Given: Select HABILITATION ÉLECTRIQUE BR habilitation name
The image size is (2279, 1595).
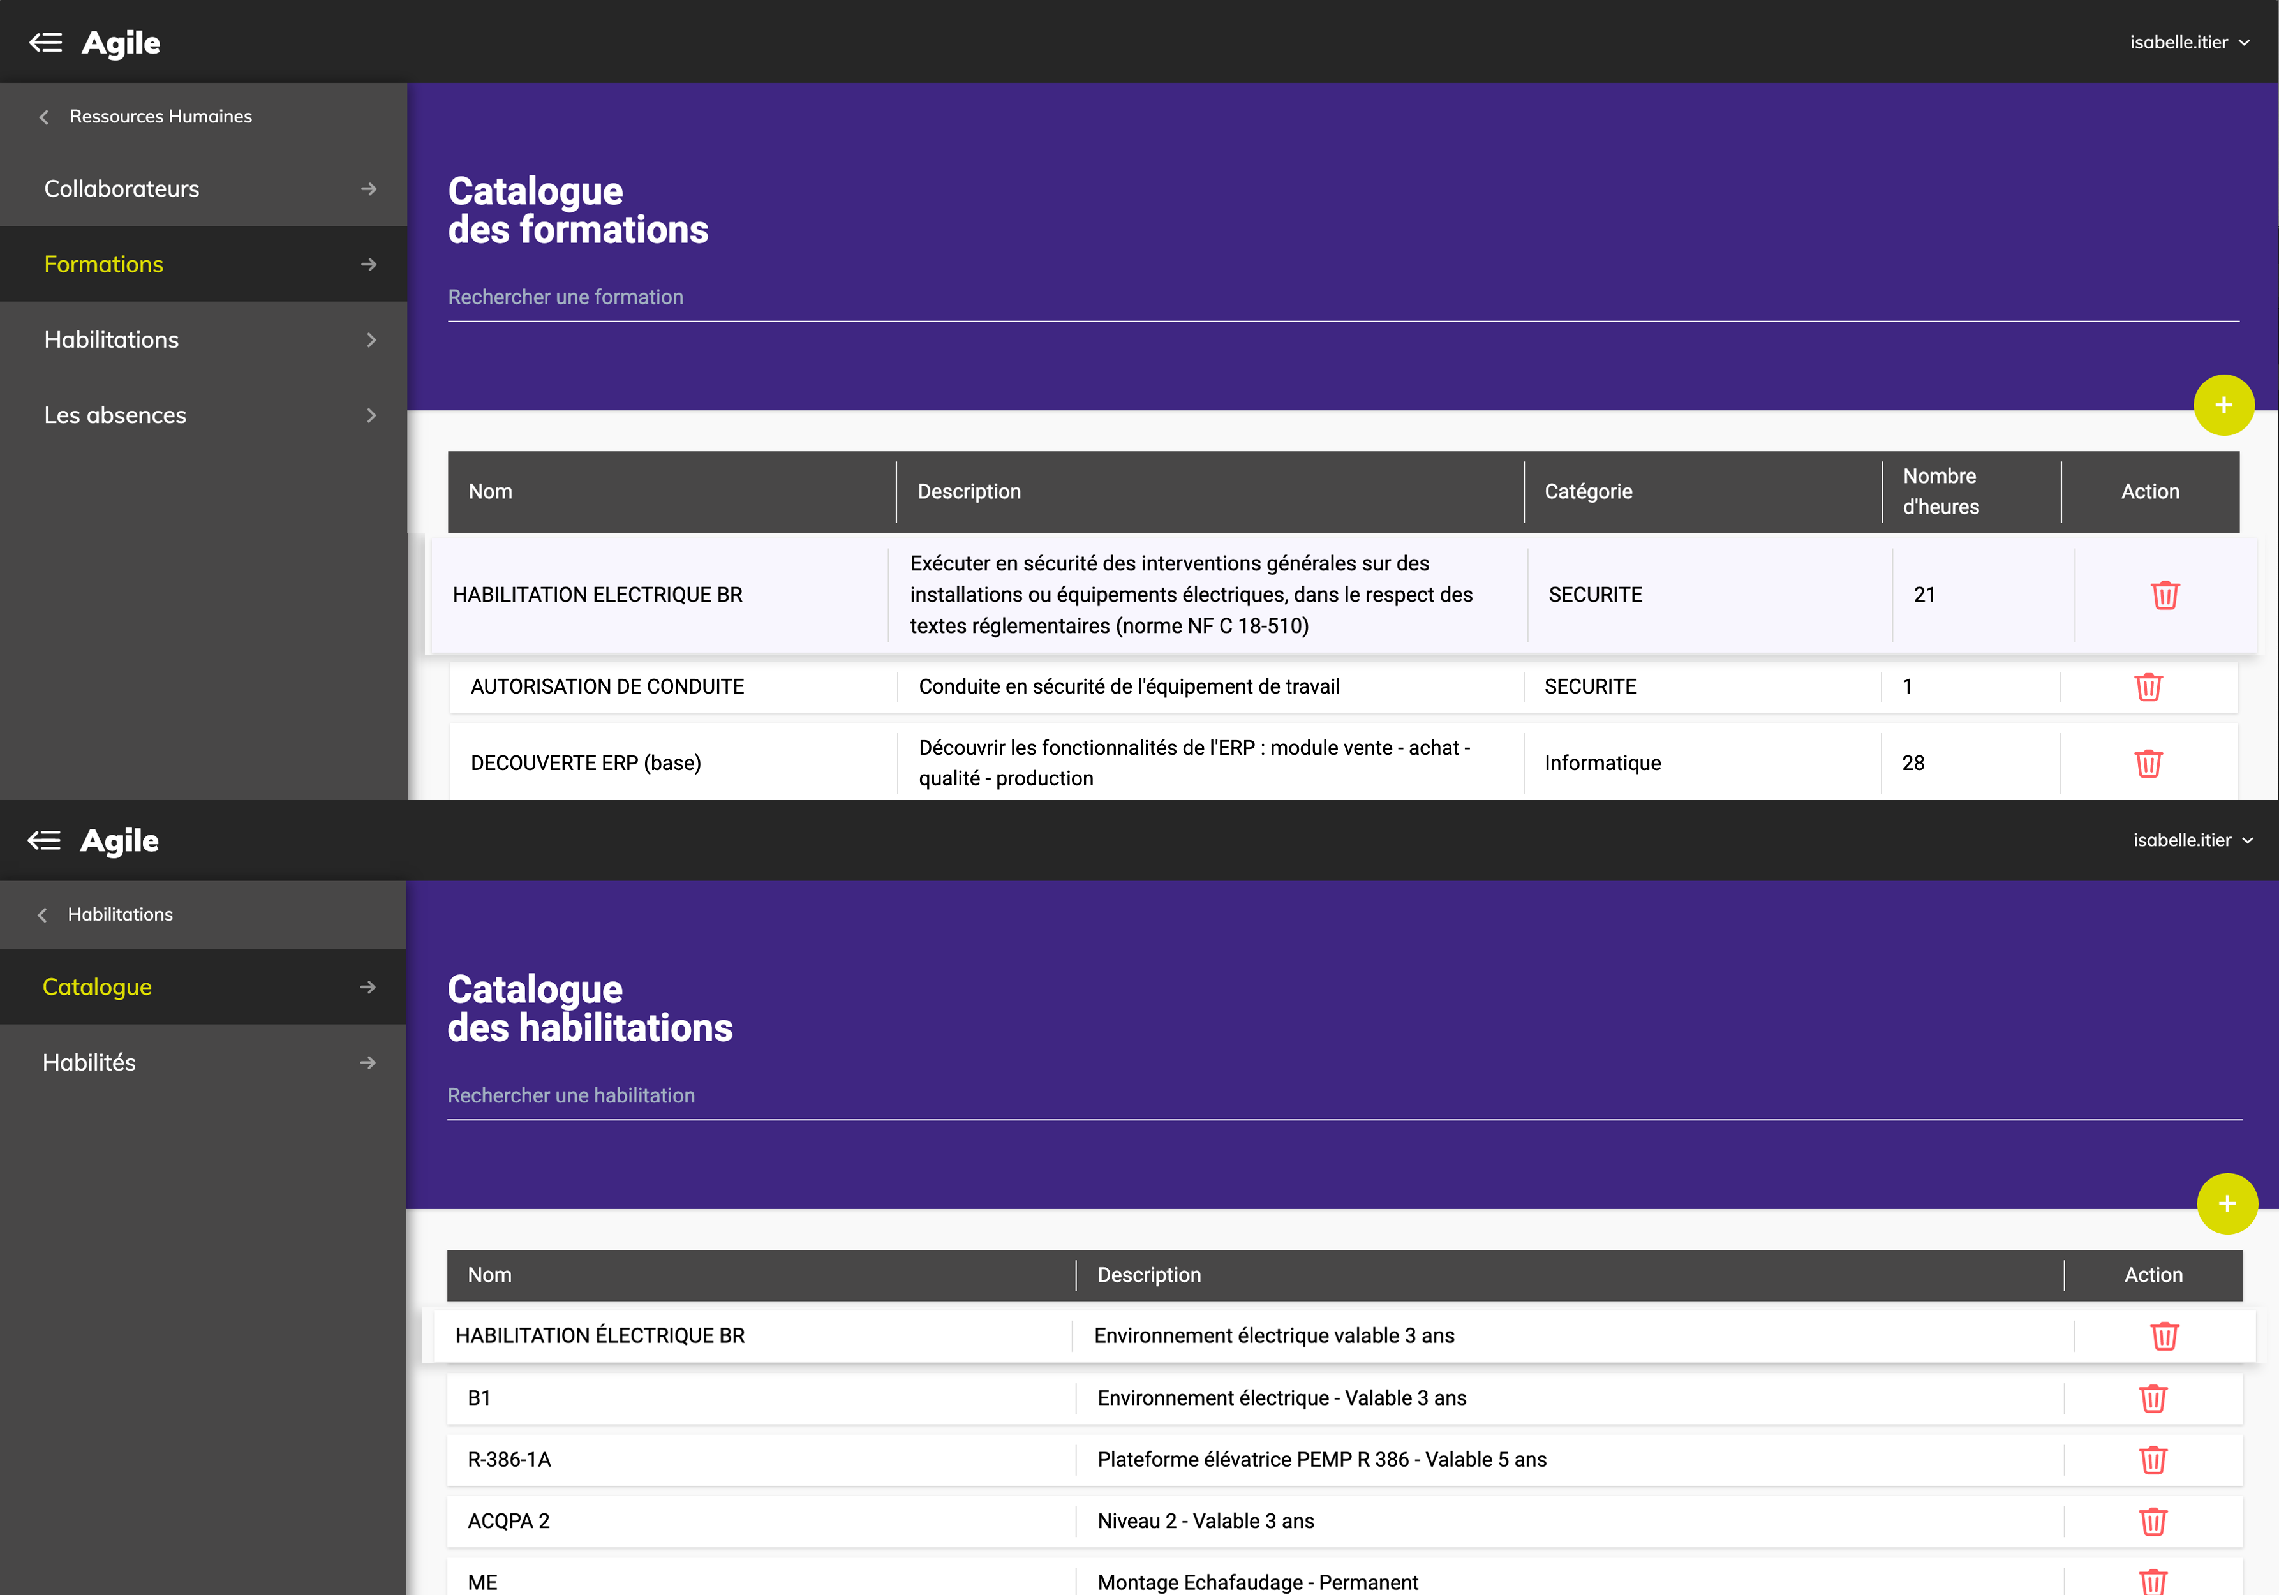Looking at the screenshot, I should pos(600,1336).
